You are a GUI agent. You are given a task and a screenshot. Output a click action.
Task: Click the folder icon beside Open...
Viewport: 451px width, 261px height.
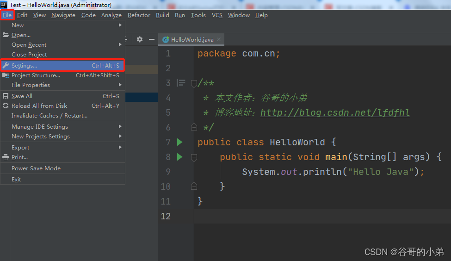click(6, 35)
